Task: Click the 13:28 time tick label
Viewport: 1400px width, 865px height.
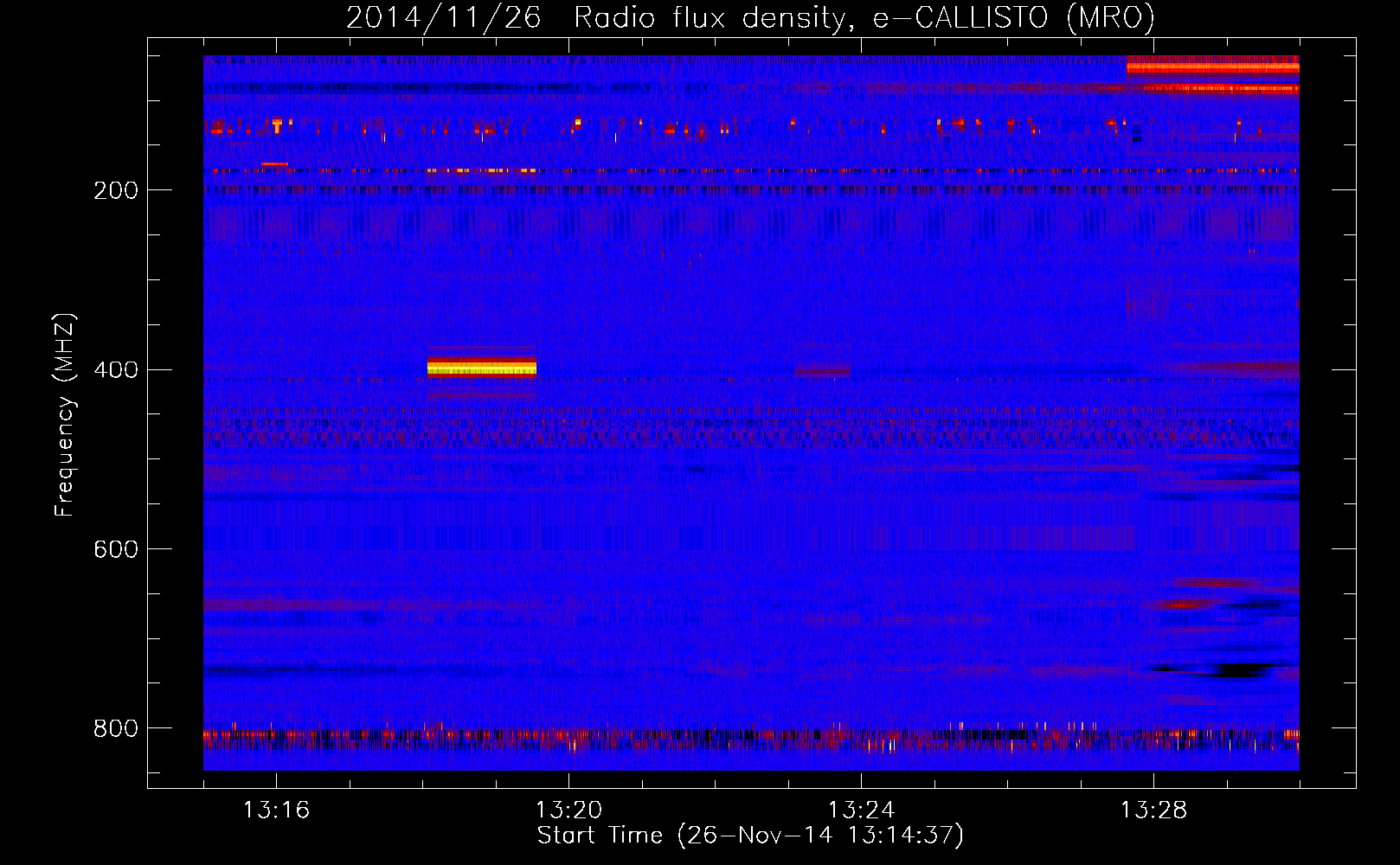Action: [x=1153, y=811]
